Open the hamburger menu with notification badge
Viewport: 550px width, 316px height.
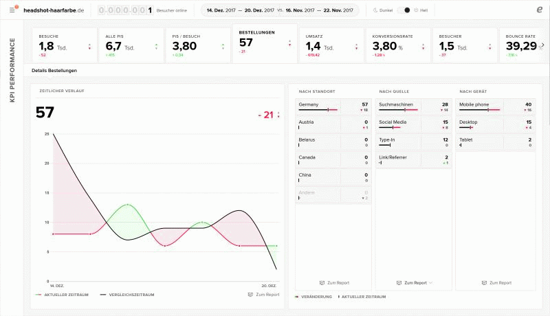(x=12, y=10)
